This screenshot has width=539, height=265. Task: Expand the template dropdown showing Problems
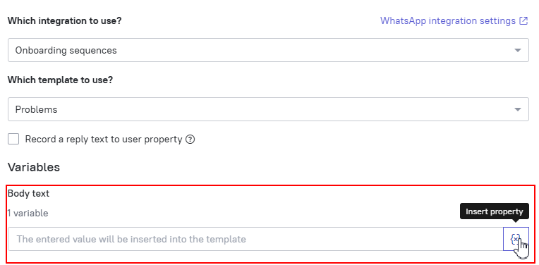(x=268, y=109)
